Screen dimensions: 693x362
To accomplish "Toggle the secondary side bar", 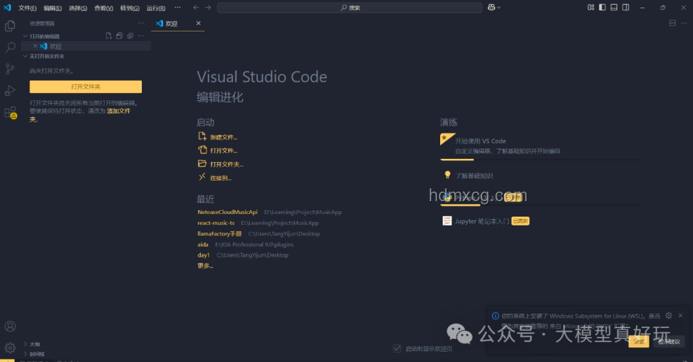I will tap(626, 8).
